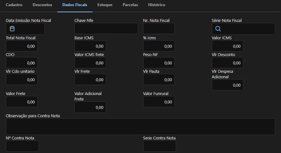Viewport: 281px width, 153px height.
Task: Open the Histórico tab
Action: [x=156, y=5]
